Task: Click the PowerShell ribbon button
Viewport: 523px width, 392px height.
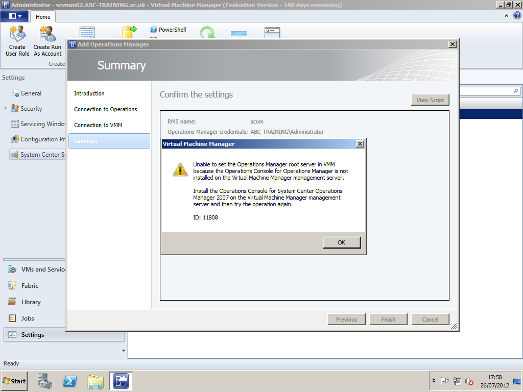Action: (168, 30)
